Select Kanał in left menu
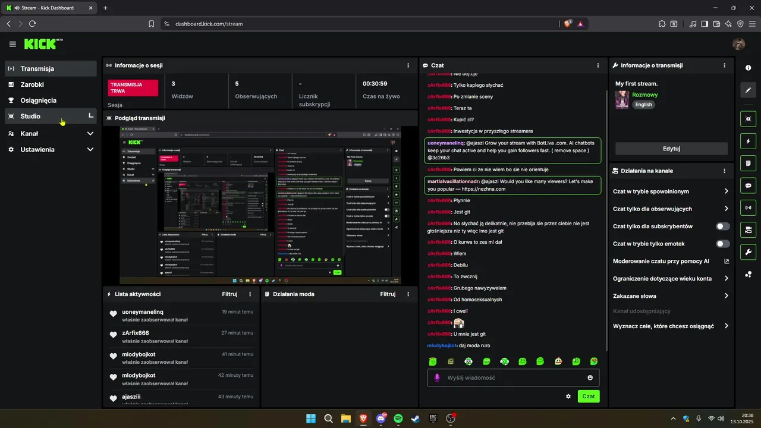 (51, 134)
